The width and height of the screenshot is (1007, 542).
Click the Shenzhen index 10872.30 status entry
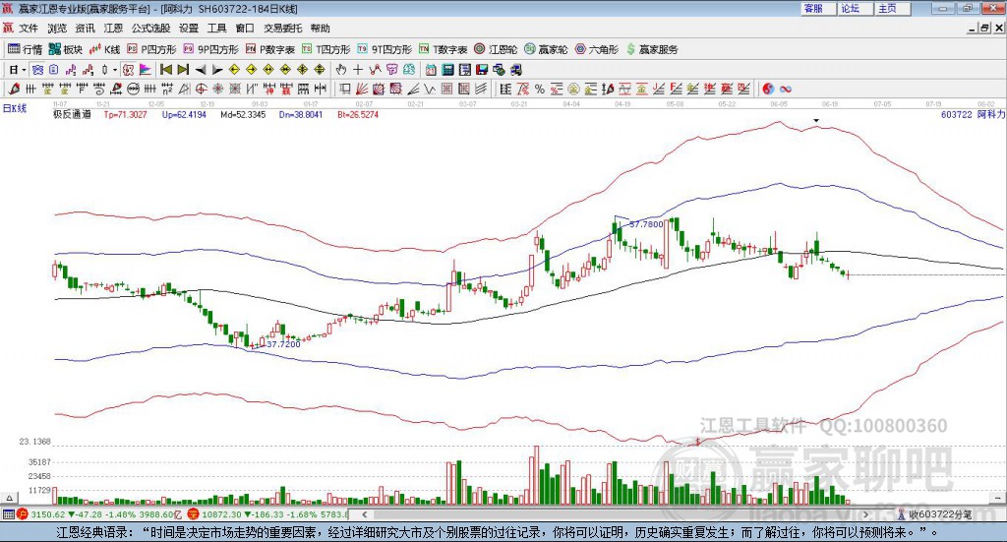[268, 514]
